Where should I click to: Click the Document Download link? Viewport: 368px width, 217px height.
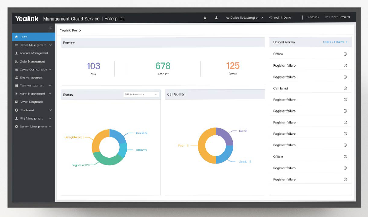point(337,17)
